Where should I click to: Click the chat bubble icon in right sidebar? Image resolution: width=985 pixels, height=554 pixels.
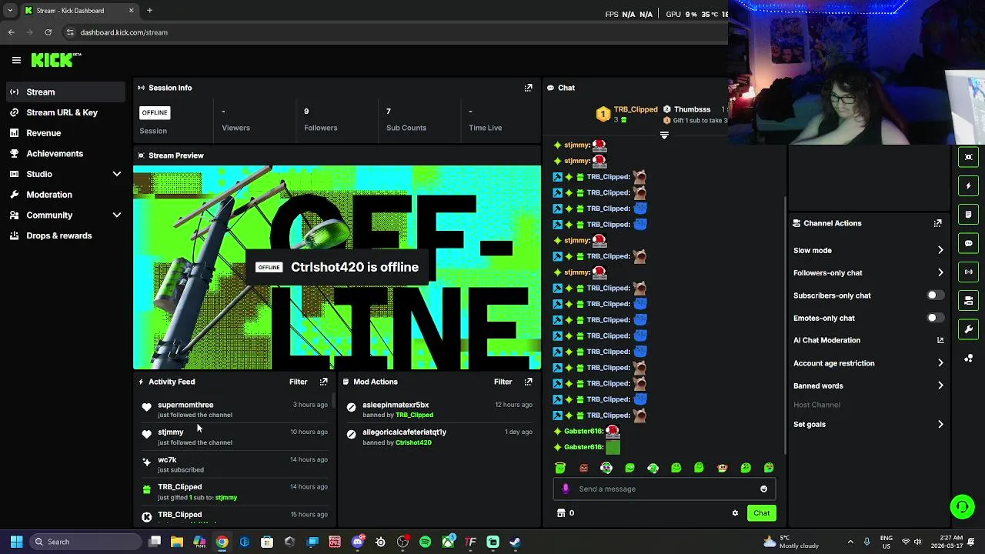coord(968,243)
